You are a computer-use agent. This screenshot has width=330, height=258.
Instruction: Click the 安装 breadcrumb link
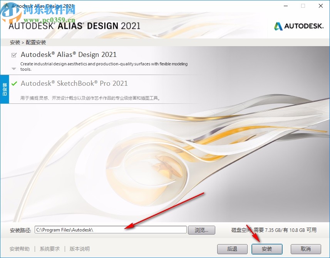click(15, 42)
